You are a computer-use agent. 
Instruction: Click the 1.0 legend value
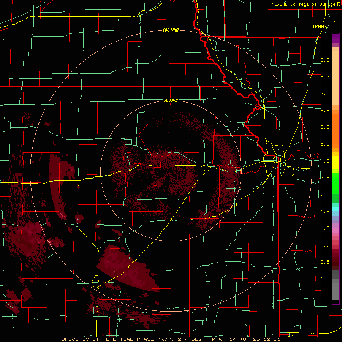[325, 228]
